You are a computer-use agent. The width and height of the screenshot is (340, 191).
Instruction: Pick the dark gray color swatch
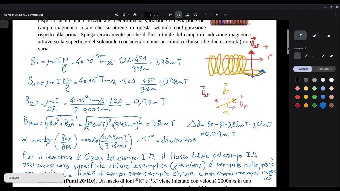tap(306, 80)
